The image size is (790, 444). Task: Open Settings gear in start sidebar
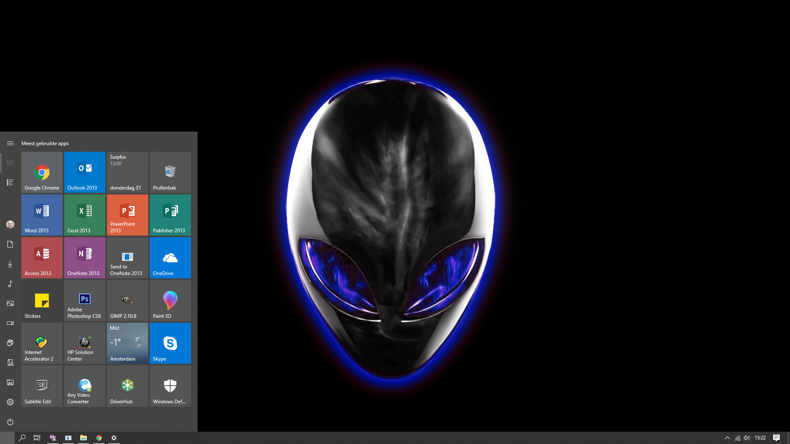click(10, 402)
